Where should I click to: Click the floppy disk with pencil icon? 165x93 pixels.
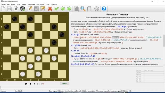(x=43, y=9)
